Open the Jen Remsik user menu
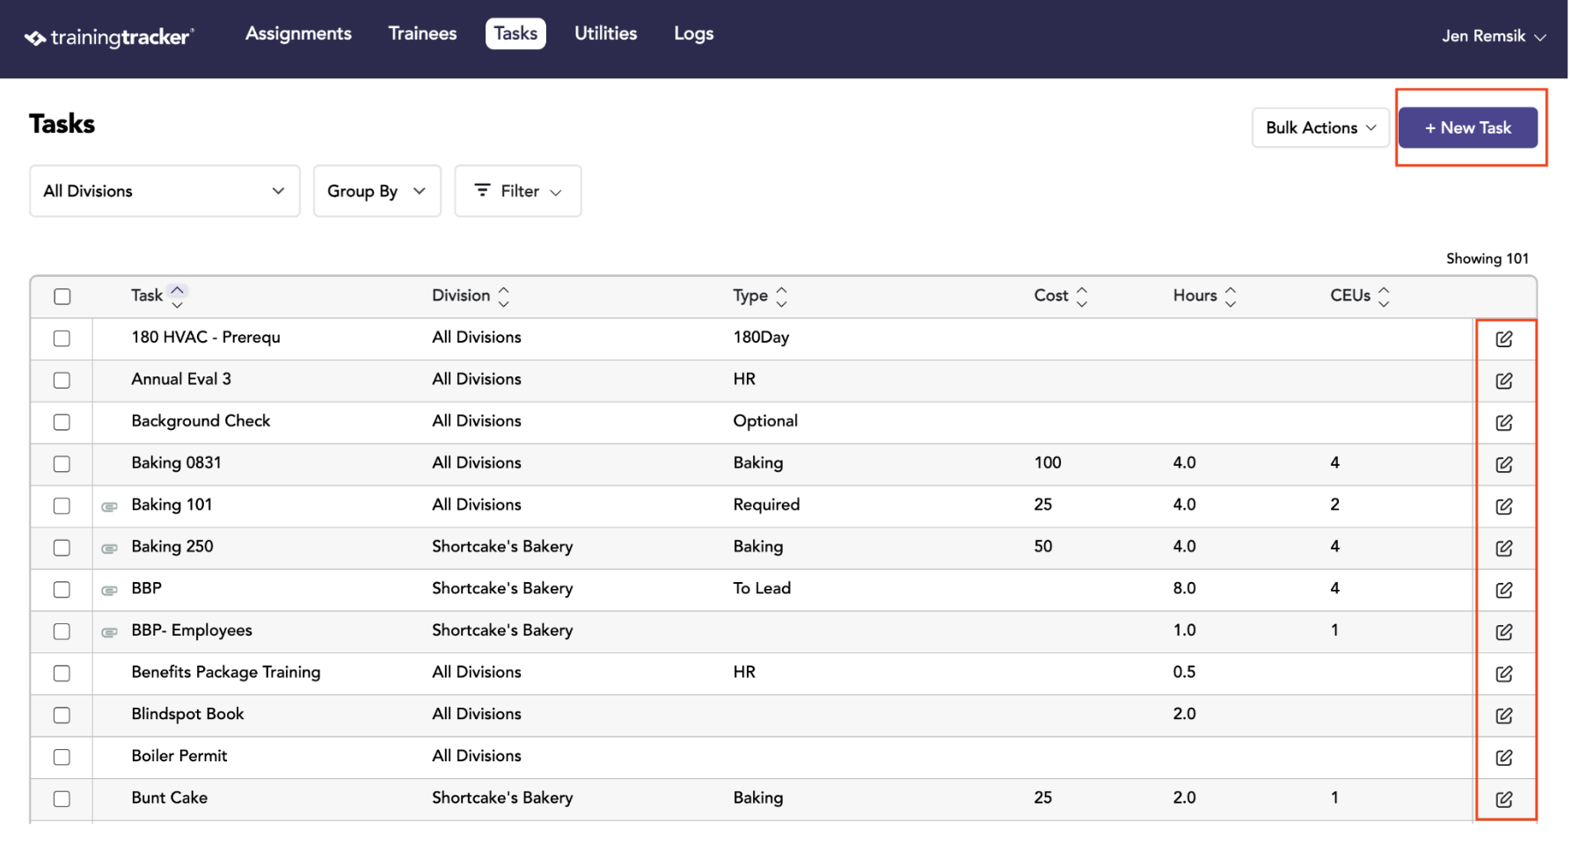1571x851 pixels. coord(1493,36)
